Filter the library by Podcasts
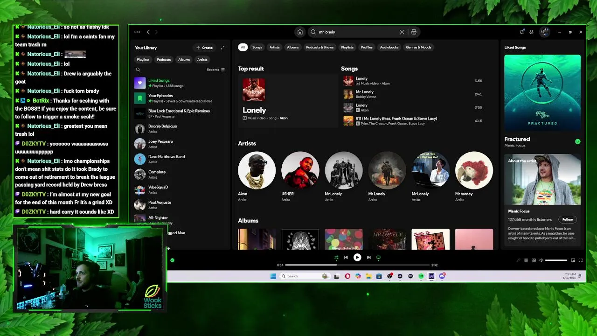This screenshot has height=336, width=597. pyautogui.click(x=164, y=60)
